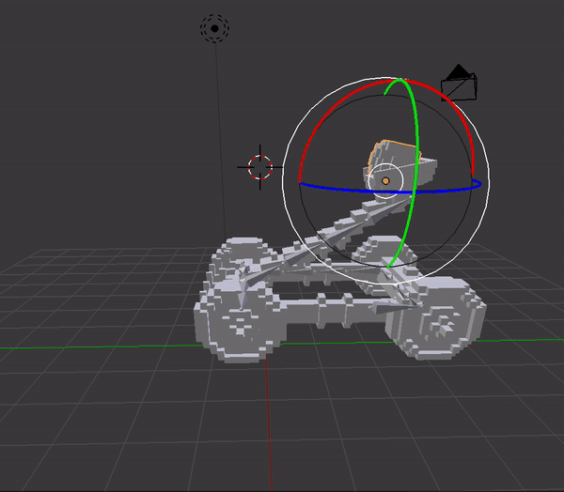This screenshot has width=564, height=492.
Task: Select the camera object wireframe
Action: coord(459,83)
